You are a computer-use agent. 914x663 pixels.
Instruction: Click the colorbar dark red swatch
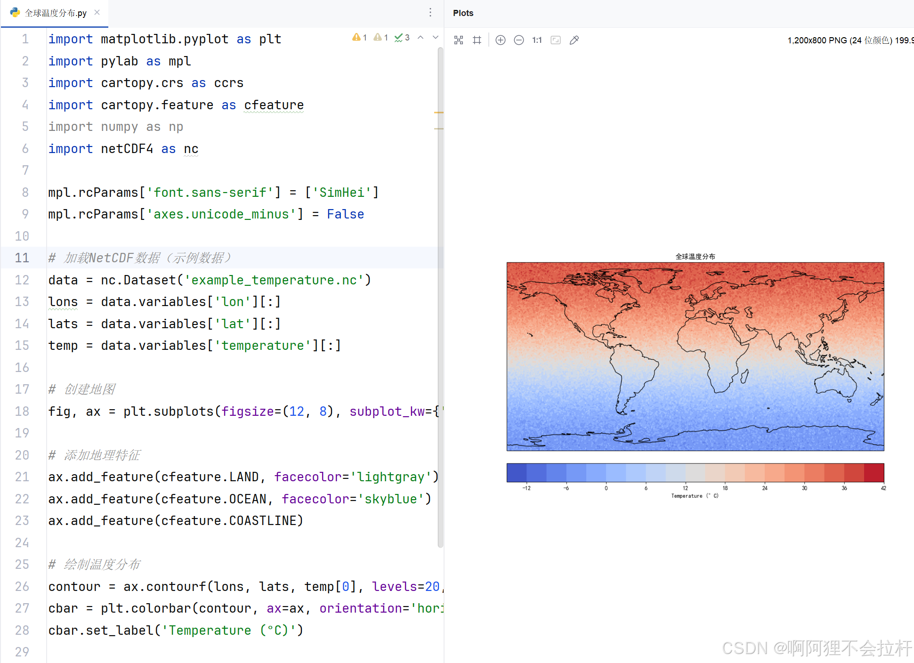pos(874,473)
